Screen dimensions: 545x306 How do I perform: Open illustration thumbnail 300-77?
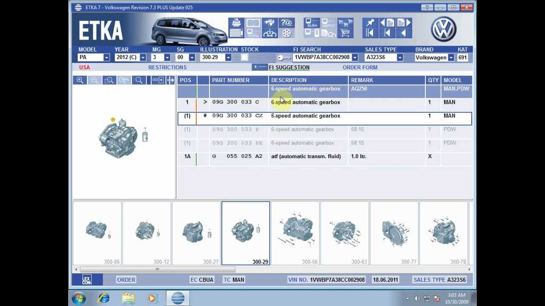click(x=394, y=233)
